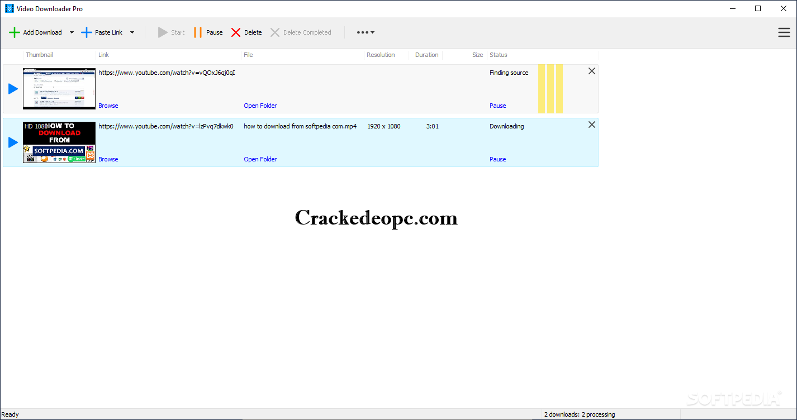797x420 pixels.
Task: Close the Video Downloader Pro window
Action: coord(784,8)
